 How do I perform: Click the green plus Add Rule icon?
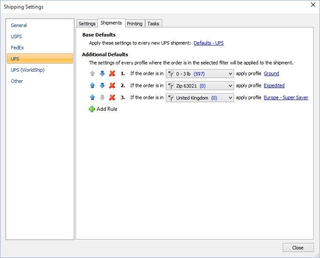92,109
